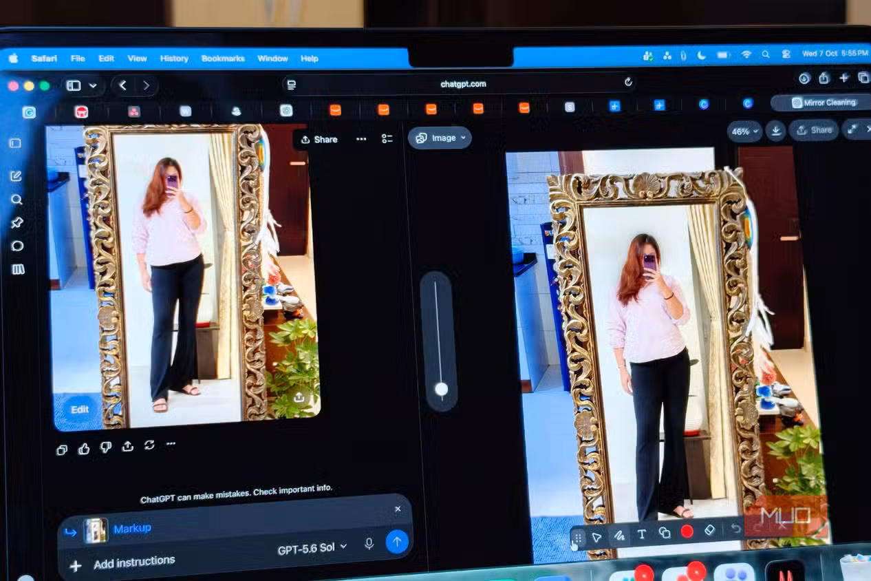
Task: Click the Spotlight search icon in menu bar
Action: pyautogui.click(x=766, y=54)
